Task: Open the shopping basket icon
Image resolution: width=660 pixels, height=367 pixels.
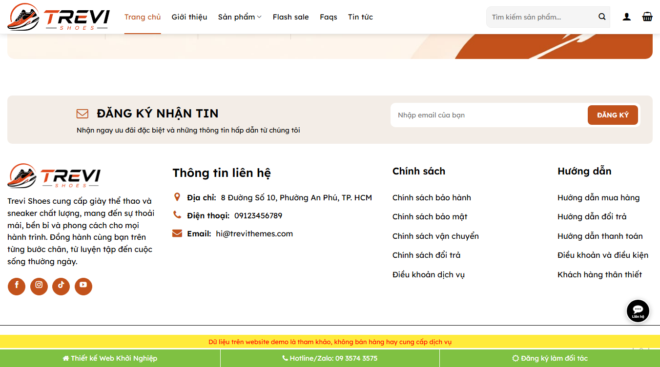Action: coord(647,17)
